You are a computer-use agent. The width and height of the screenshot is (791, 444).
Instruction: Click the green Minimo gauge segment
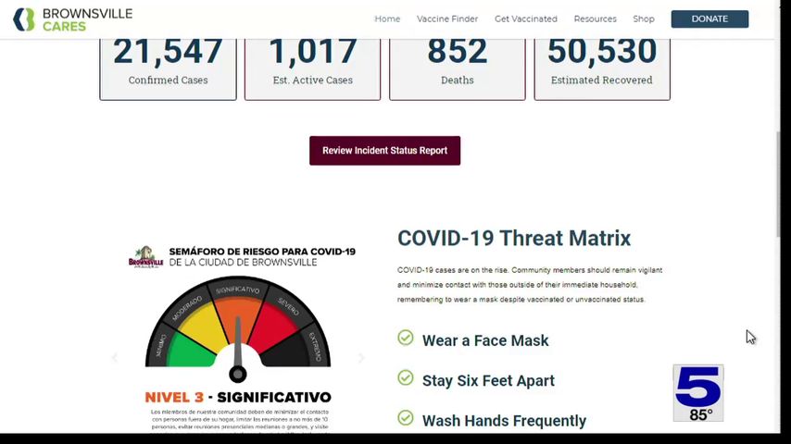[188, 351]
